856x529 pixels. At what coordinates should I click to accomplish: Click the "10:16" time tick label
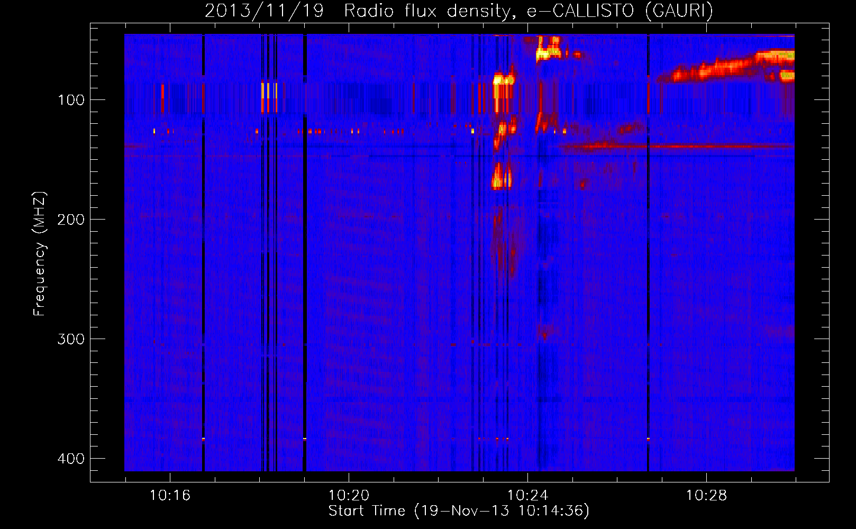(170, 496)
